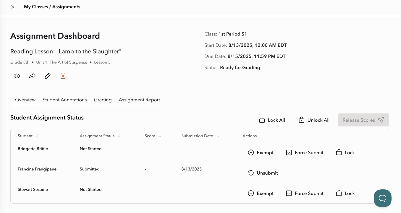Sort by Assignment Status column
This screenshot has width=401, height=213.
tap(100, 136)
